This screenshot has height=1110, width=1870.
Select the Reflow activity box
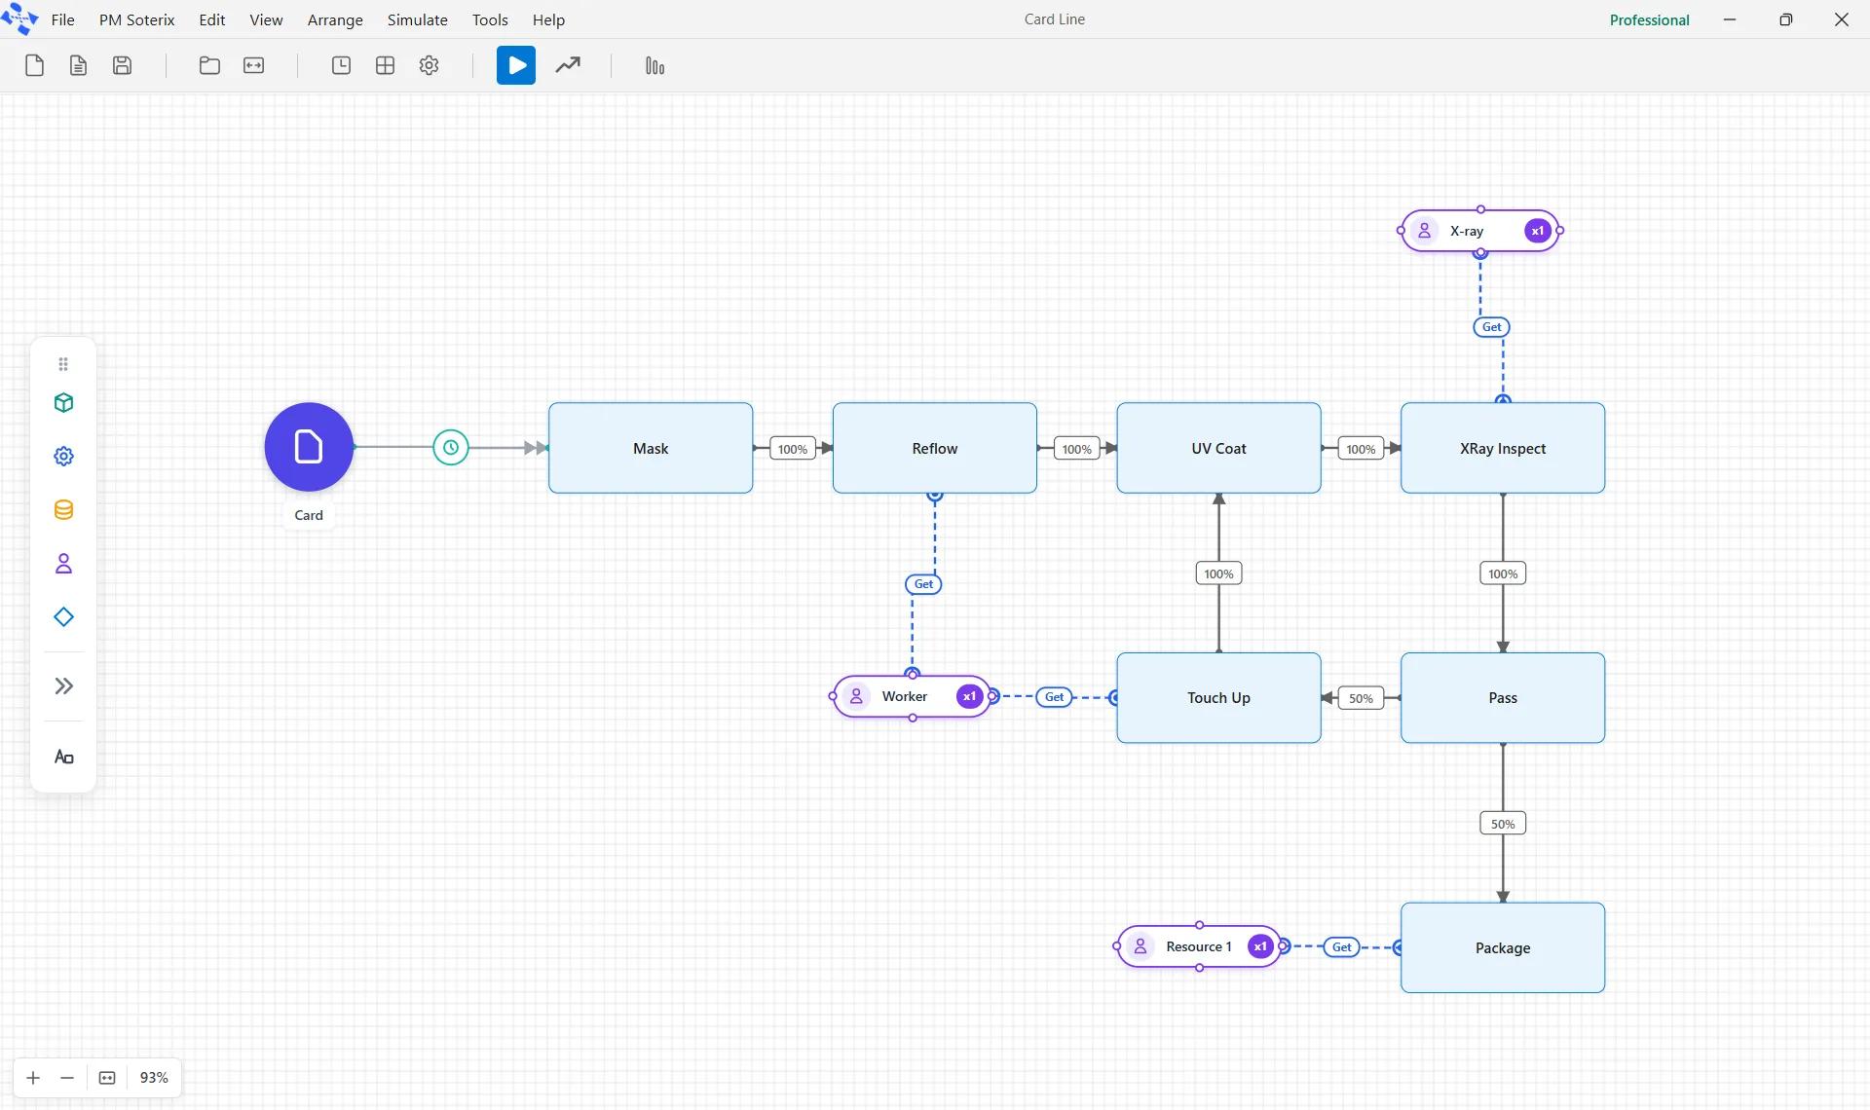pyautogui.click(x=935, y=448)
